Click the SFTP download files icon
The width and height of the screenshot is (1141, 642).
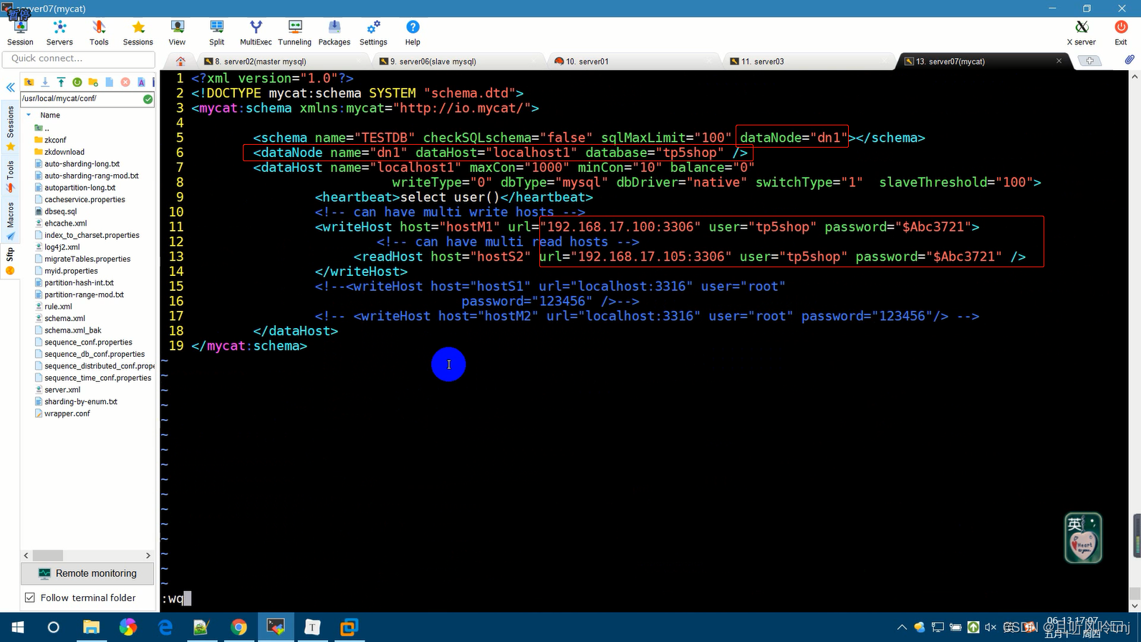point(45,82)
